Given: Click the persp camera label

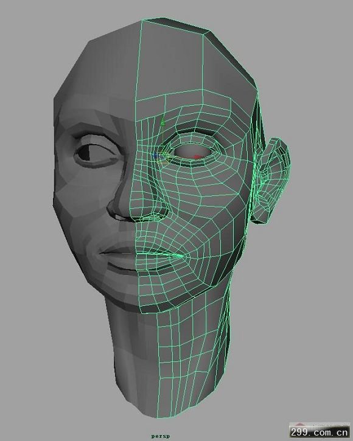Looking at the screenshot, I should (161, 436).
